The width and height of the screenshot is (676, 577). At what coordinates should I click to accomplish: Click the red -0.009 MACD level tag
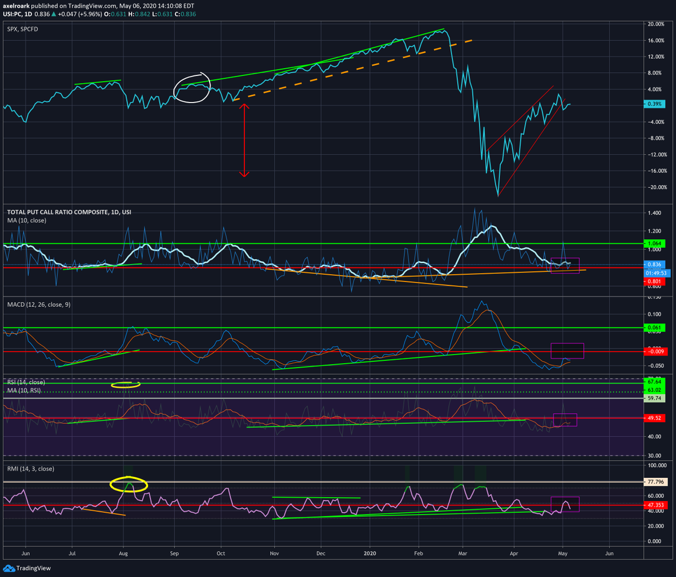coord(655,352)
